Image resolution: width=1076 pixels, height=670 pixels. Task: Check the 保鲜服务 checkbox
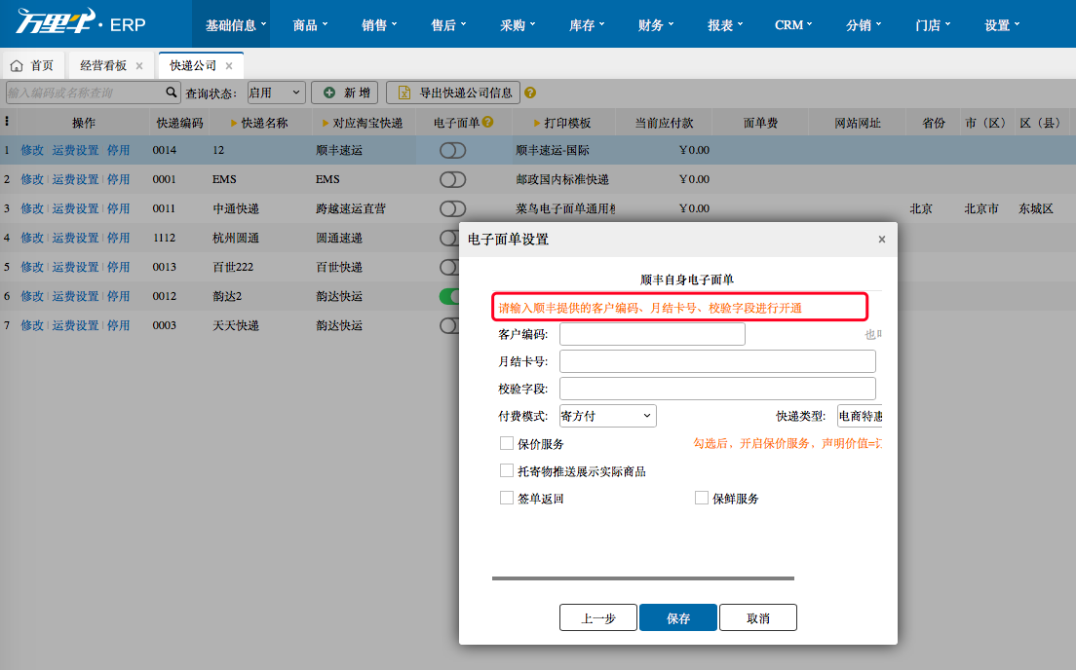pyautogui.click(x=702, y=498)
